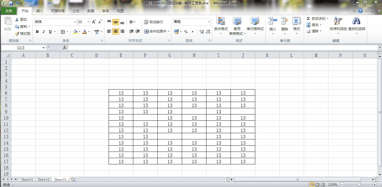382x187 pixels.
Task: Click the Insert cells icon
Action: 273,22
